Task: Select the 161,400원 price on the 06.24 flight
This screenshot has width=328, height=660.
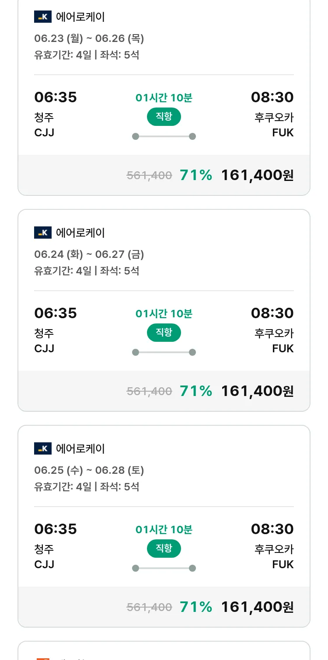Action: tap(257, 391)
